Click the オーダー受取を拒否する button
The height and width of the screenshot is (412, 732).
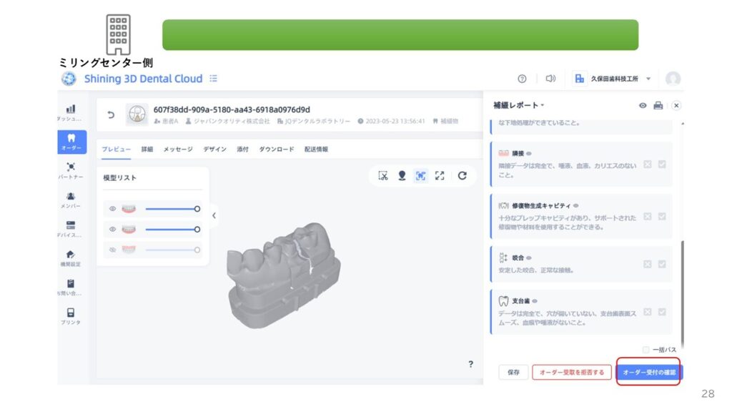571,372
